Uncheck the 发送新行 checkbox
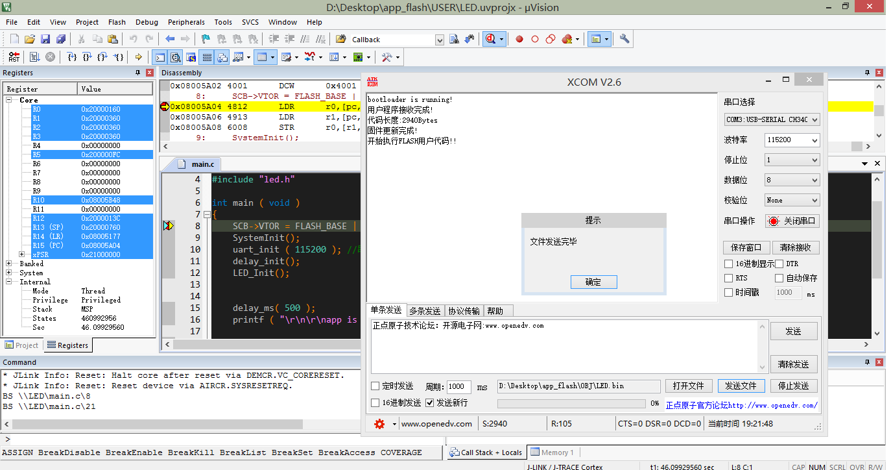 tap(429, 403)
